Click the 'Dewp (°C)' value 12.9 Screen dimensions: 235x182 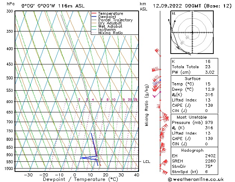[x=210, y=90]
